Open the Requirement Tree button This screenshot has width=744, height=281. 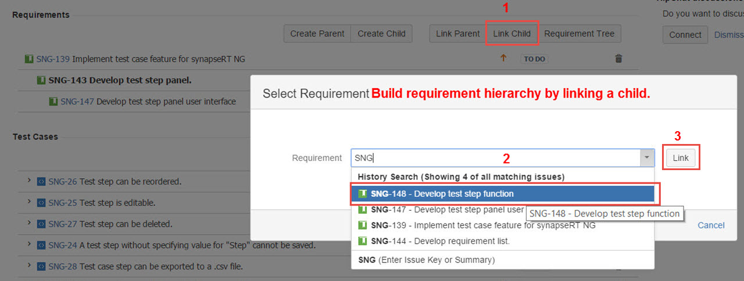pyautogui.click(x=579, y=34)
